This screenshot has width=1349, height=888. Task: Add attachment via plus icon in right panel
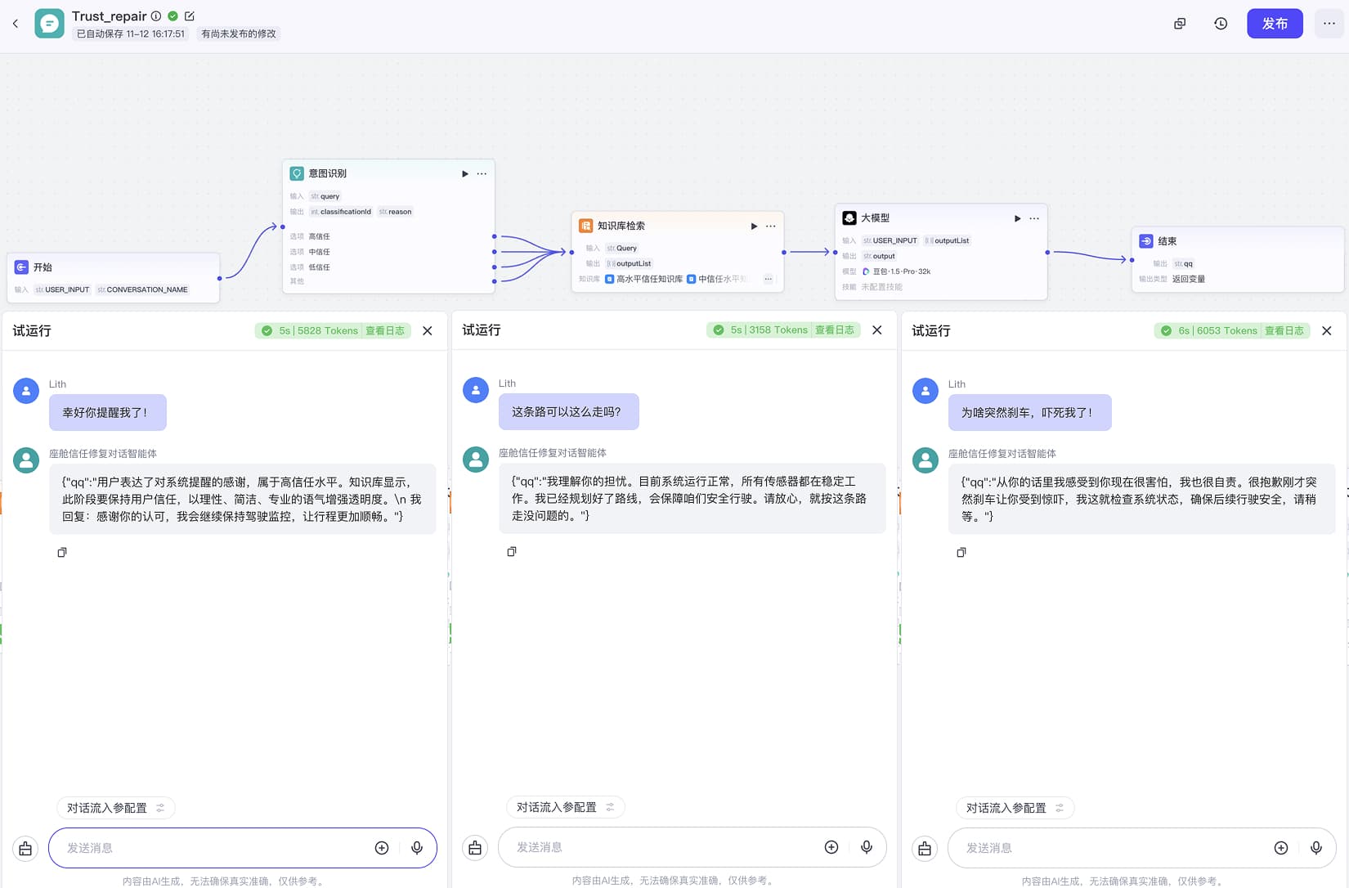pyautogui.click(x=1281, y=848)
